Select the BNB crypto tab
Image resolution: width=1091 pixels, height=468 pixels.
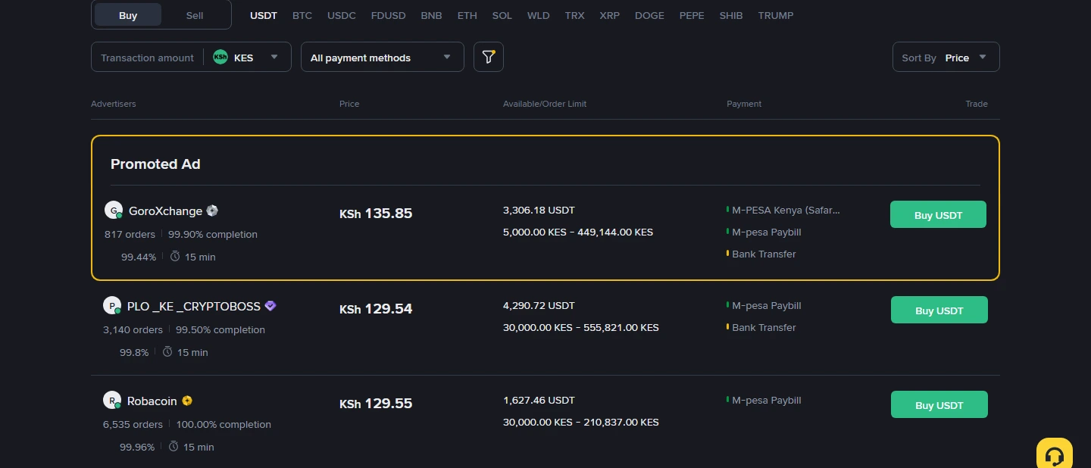[x=432, y=15]
